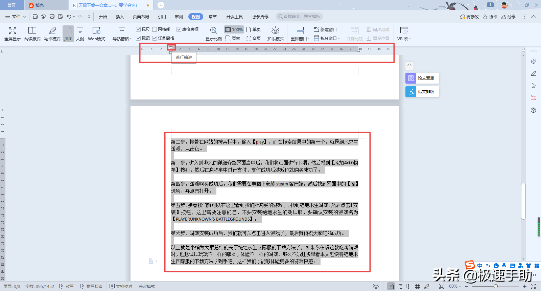Open the 文件 menu dropdown arrow
This screenshot has height=291, width=541.
coord(24,17)
